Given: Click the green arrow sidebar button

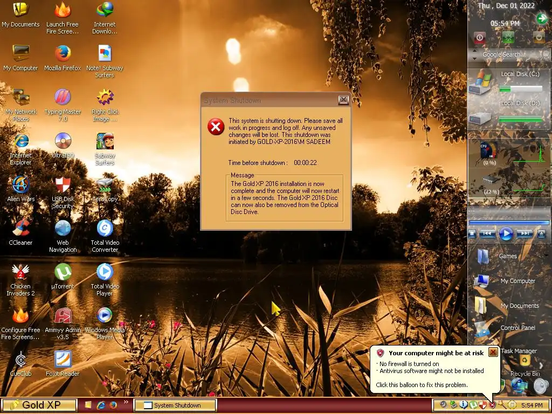Looking at the screenshot, I should tap(542, 19).
